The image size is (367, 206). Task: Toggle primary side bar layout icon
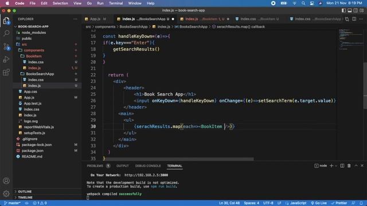[x=343, y=10]
